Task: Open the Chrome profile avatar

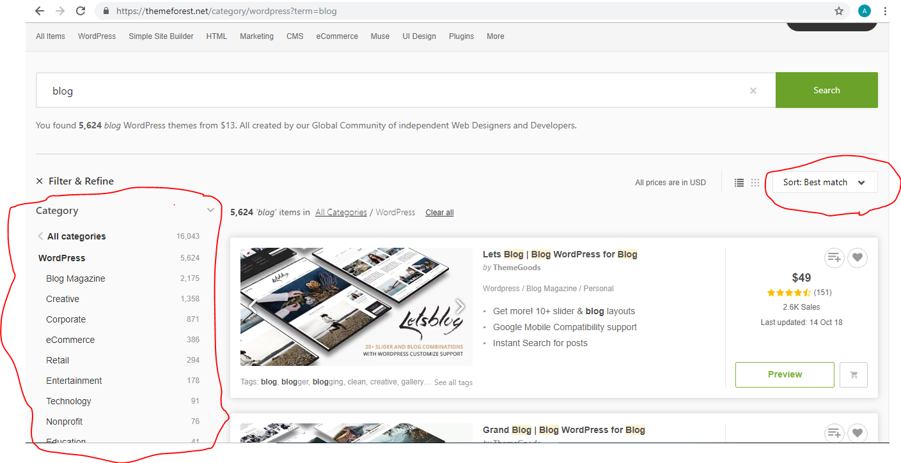Action: pos(865,11)
